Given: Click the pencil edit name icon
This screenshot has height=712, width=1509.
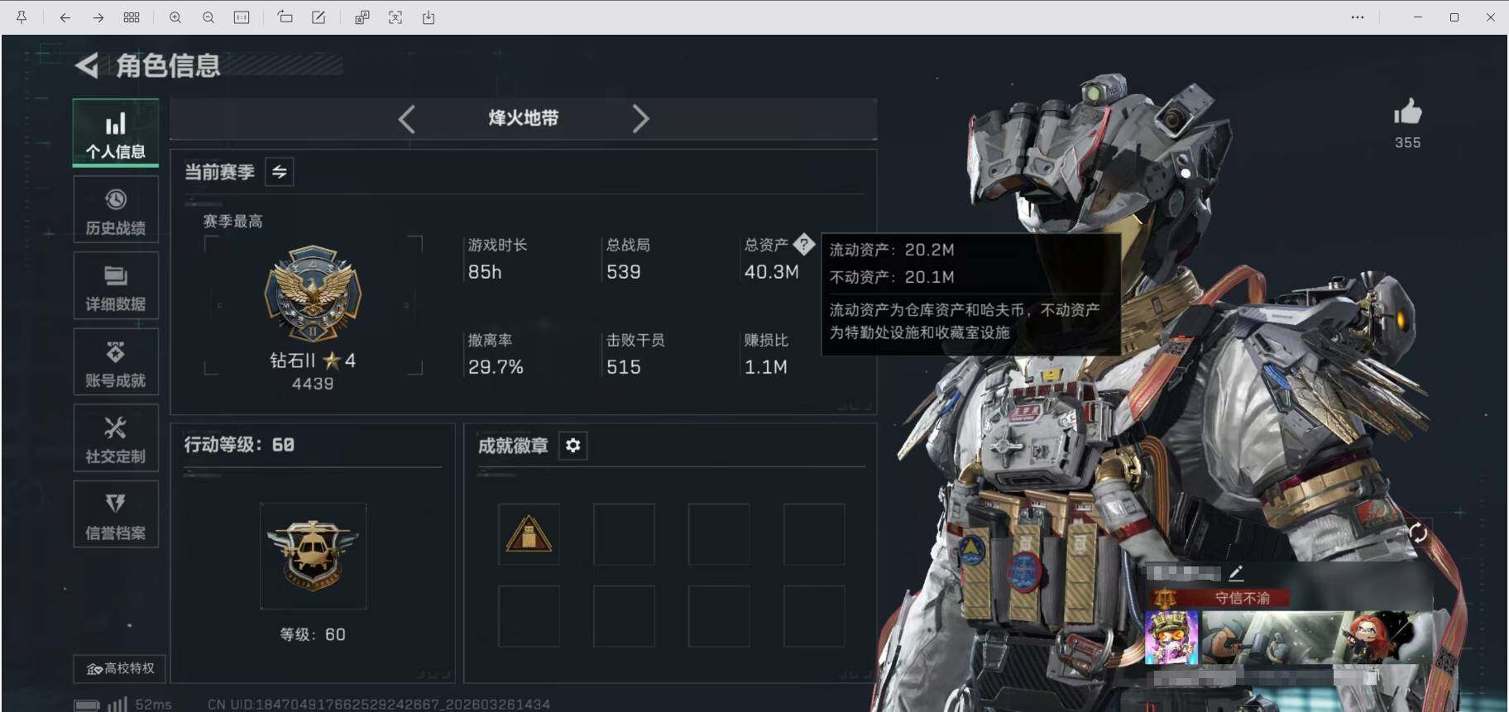Looking at the screenshot, I should point(1236,572).
